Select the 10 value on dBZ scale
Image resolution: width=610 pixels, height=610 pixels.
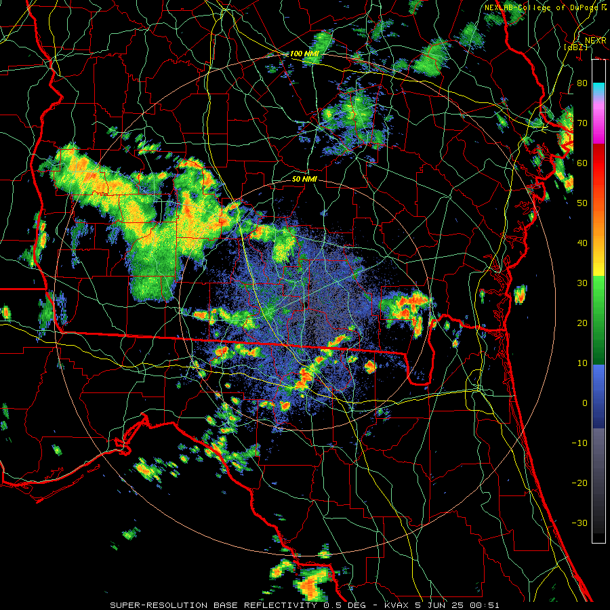pyautogui.click(x=582, y=363)
